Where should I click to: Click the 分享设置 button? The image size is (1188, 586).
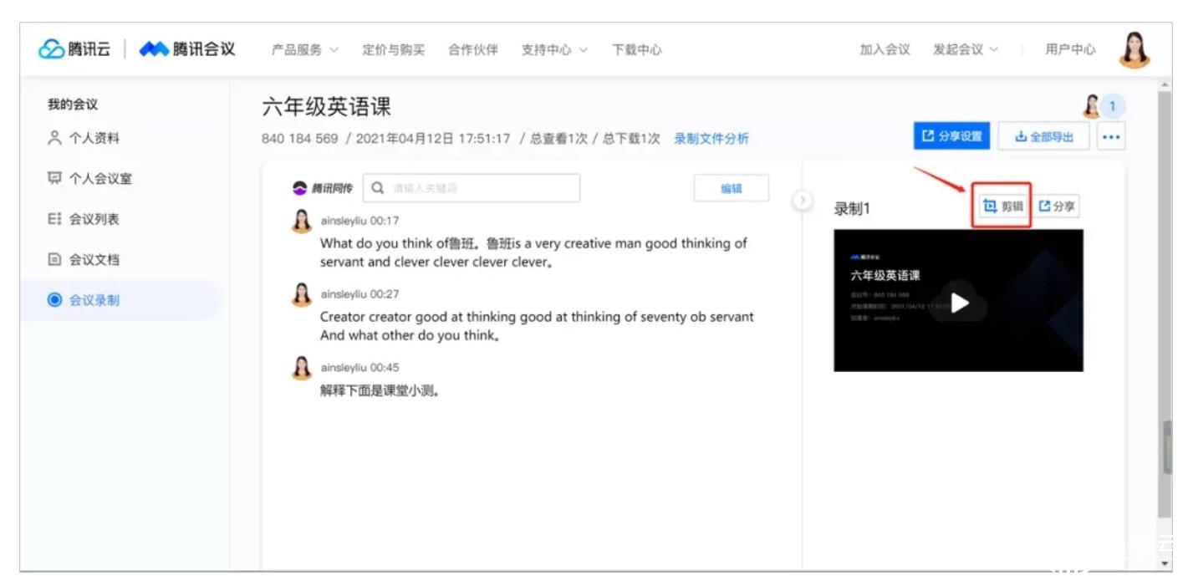coord(951,136)
